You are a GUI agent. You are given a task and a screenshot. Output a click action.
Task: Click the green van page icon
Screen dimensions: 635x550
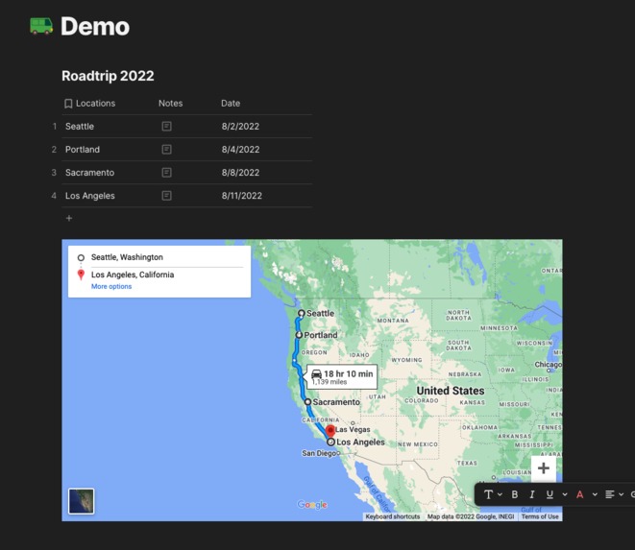[x=41, y=26]
